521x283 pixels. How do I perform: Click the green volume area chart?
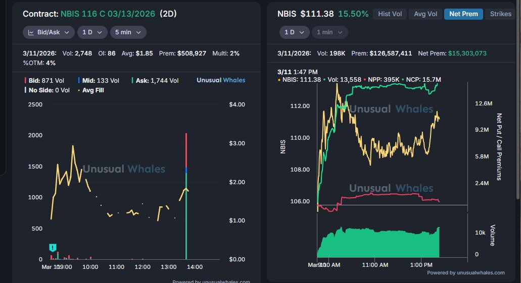pyautogui.click(x=378, y=244)
